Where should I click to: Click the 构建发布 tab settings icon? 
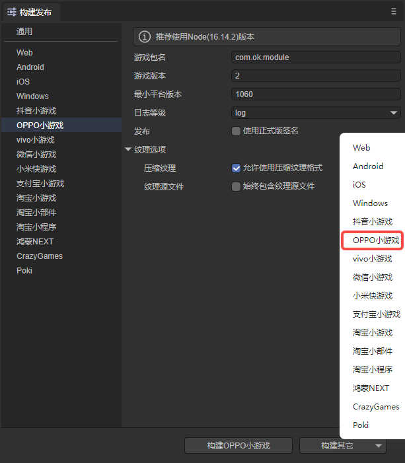click(x=11, y=12)
